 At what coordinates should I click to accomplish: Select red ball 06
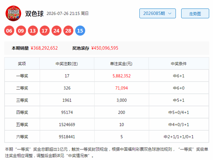[x=9, y=31]
